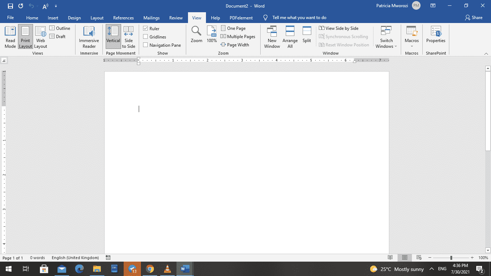Split the document window
This screenshot has height=276, width=491.
pyautogui.click(x=307, y=34)
